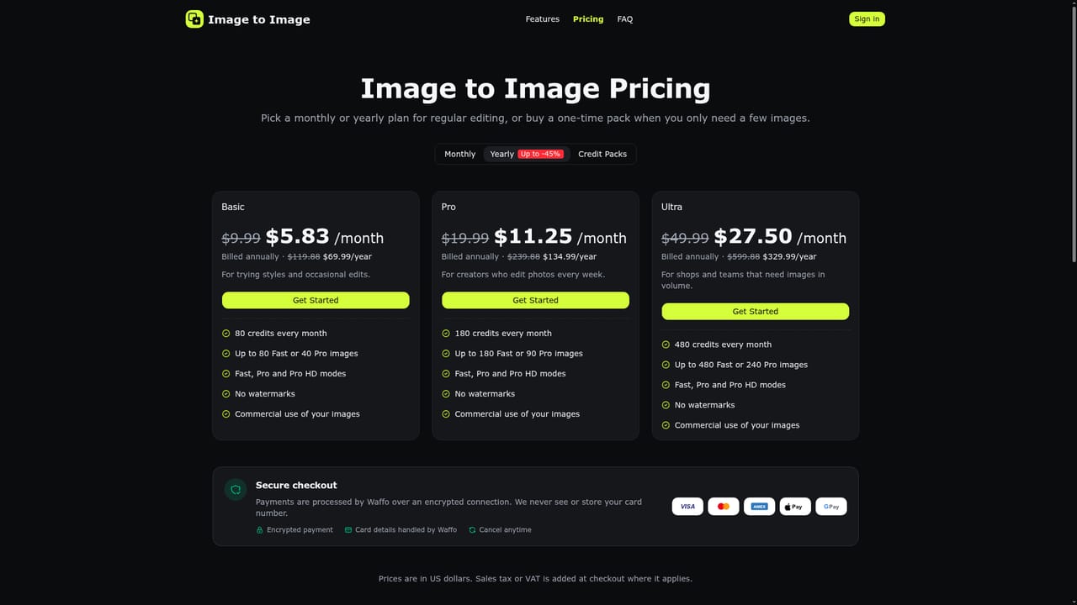
Task: Click the Google Pay icon
Action: (831, 507)
